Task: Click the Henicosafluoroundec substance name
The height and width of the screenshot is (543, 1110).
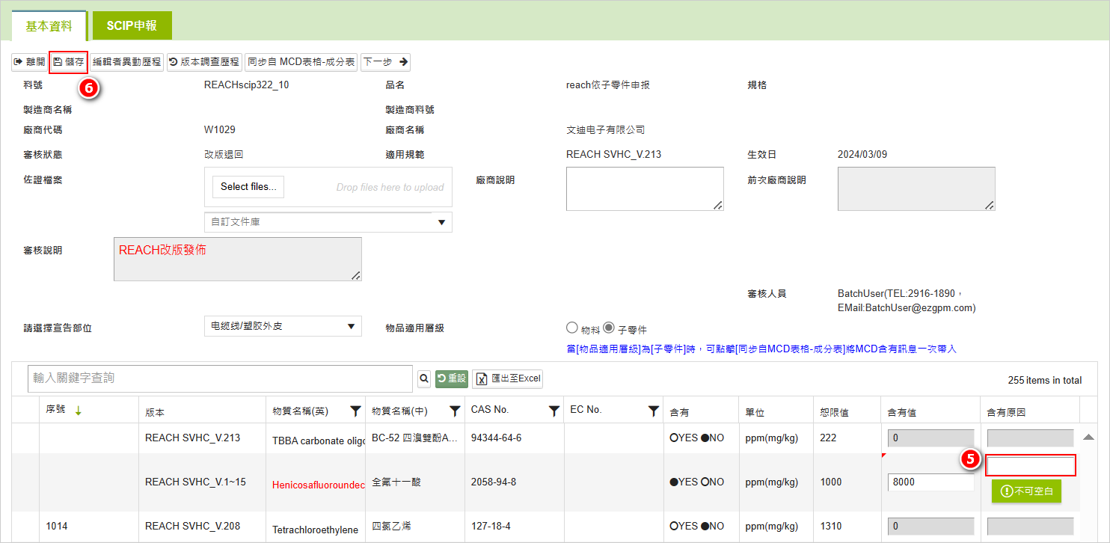Action: click(x=319, y=485)
